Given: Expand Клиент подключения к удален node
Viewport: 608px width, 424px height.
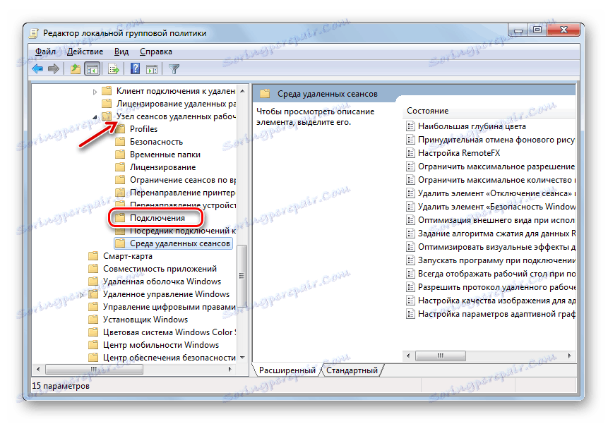Looking at the screenshot, I should coord(95,92).
